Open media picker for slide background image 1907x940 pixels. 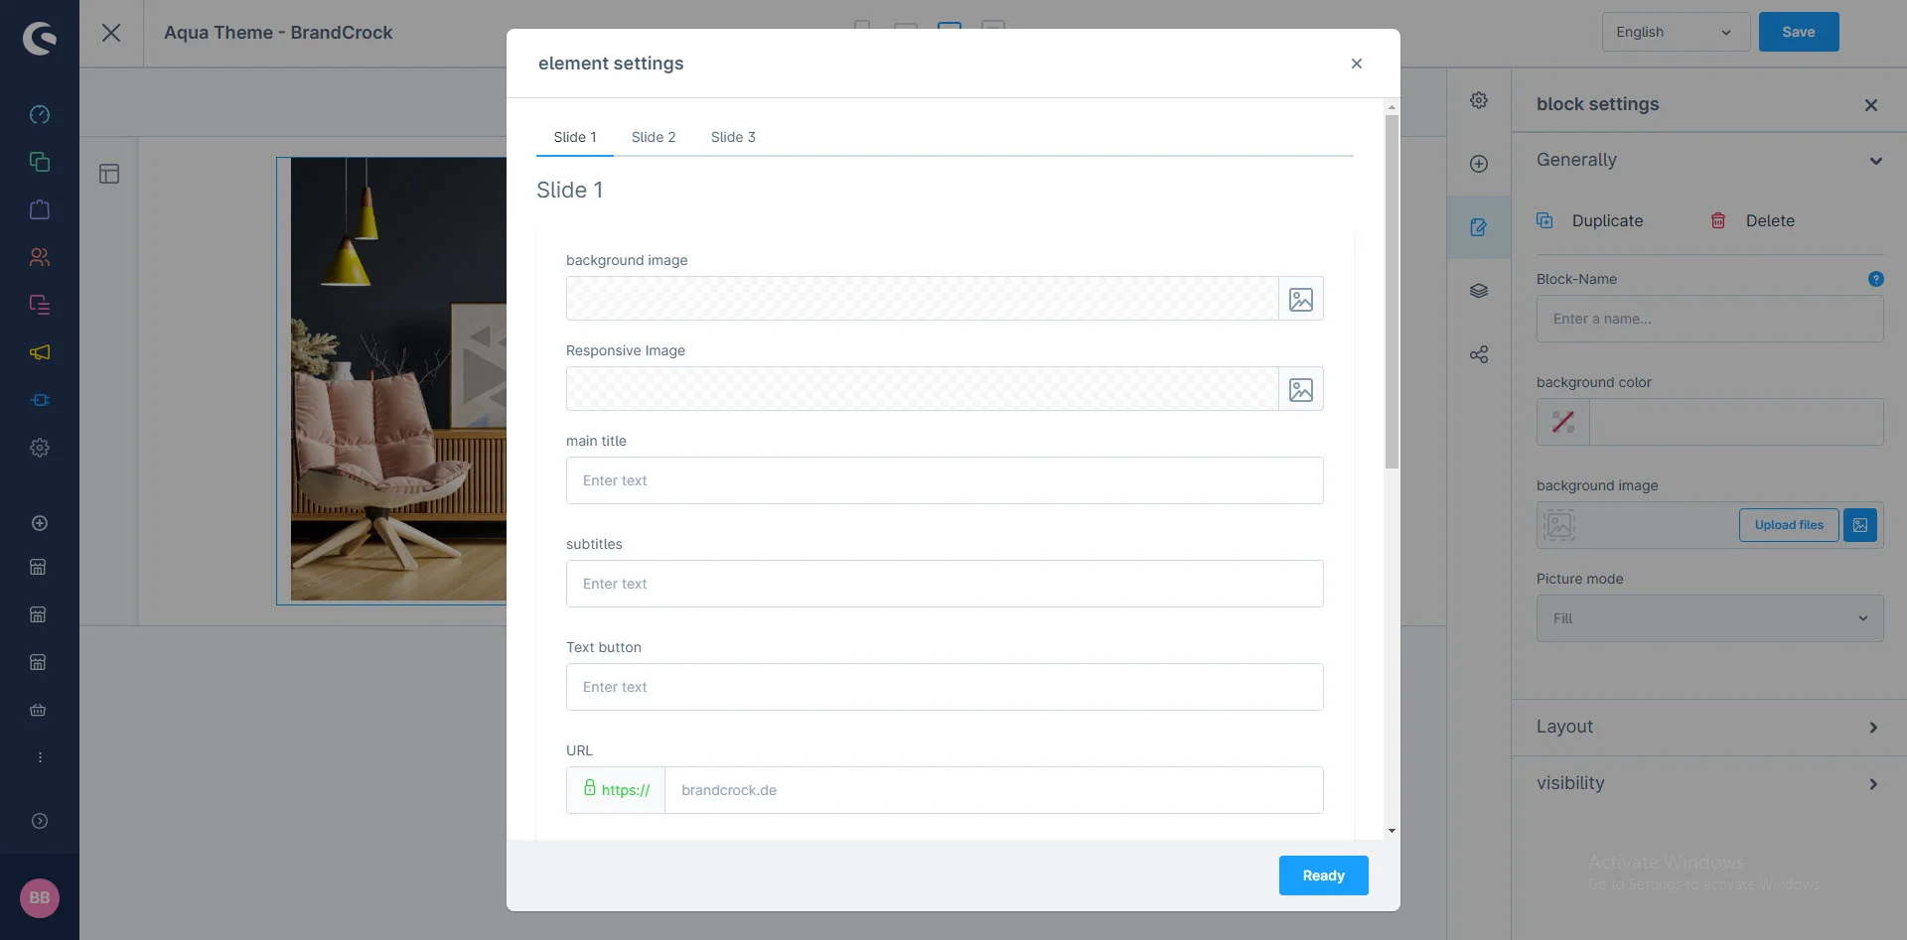1300,299
